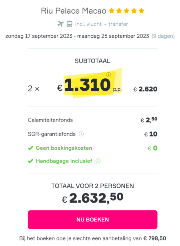180x246 pixels.
Task: Click the total price € 2.632,50
Action: 92,198
